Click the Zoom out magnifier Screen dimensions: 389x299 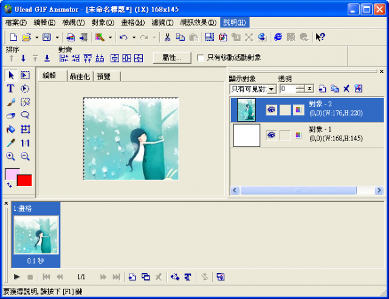[25, 156]
